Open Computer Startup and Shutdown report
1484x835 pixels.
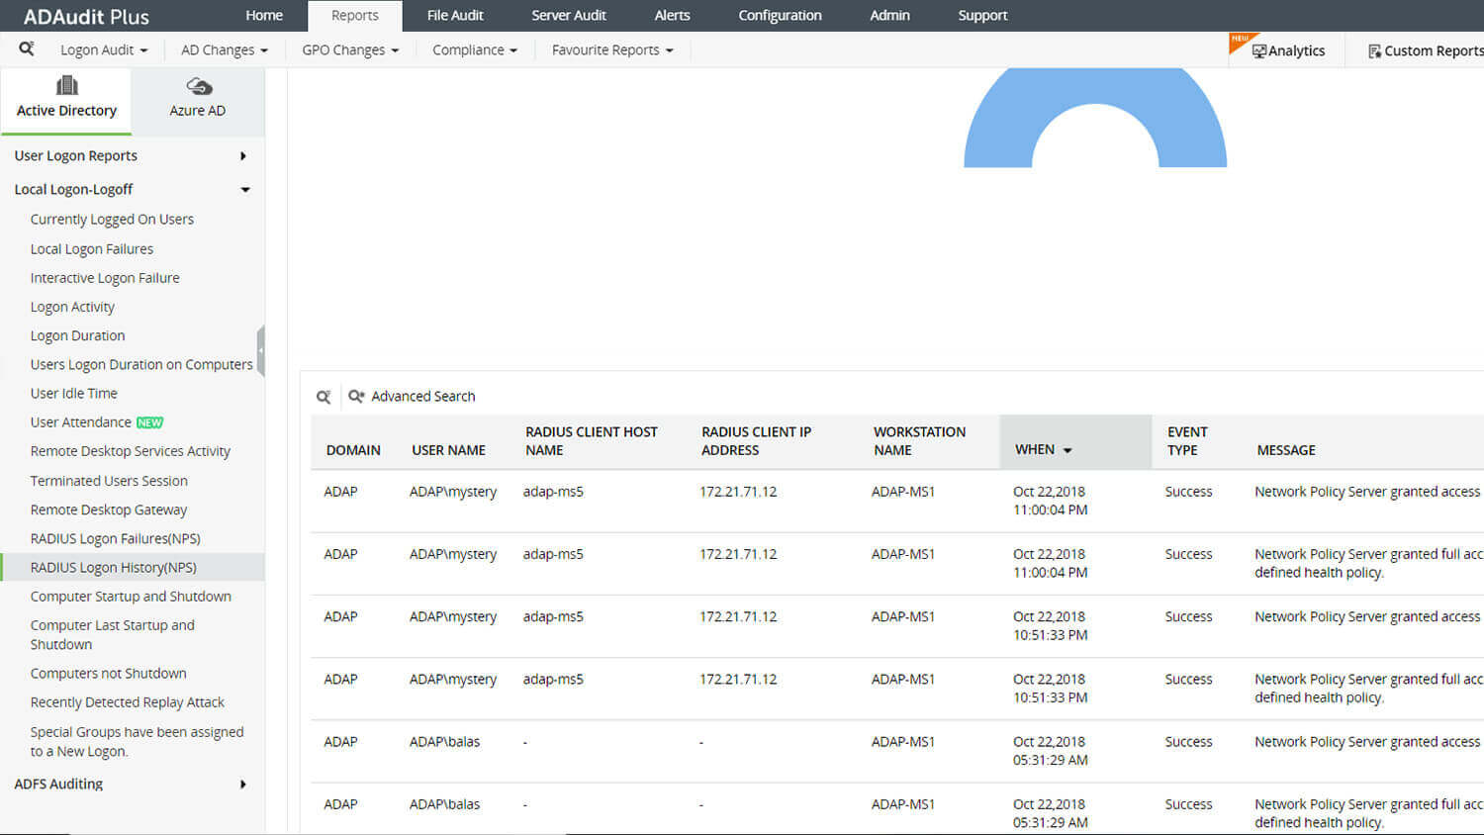click(x=131, y=597)
